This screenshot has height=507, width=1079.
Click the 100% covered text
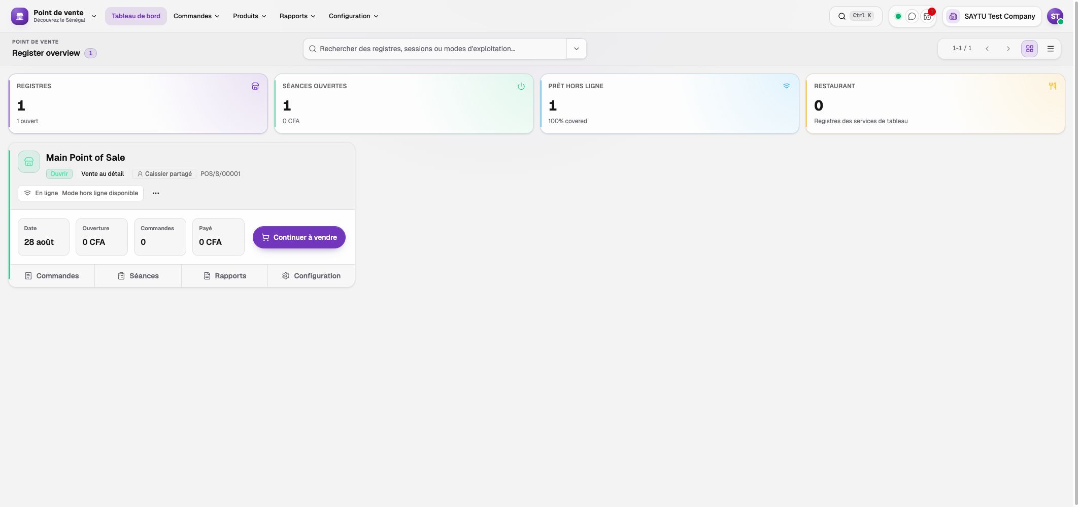(x=567, y=121)
